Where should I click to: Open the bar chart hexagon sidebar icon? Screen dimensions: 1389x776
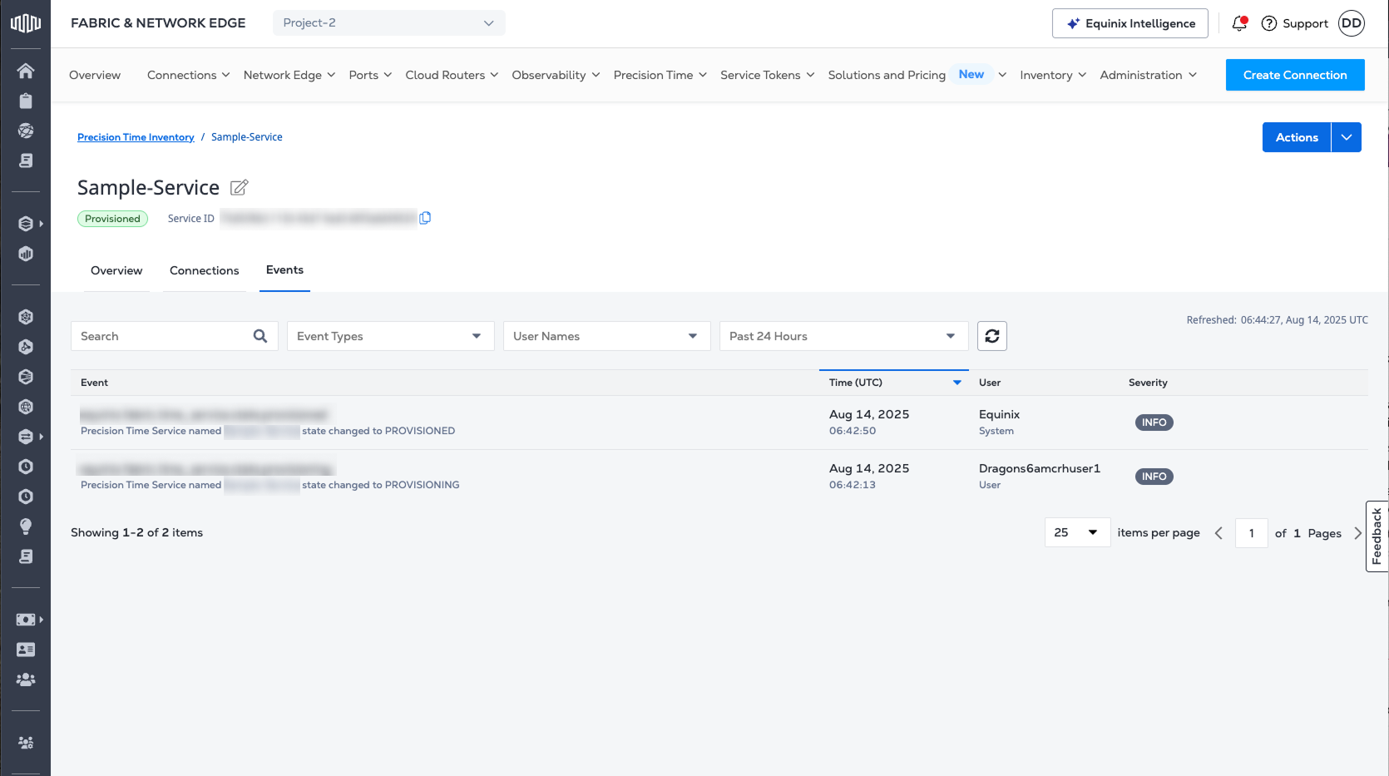point(26,254)
